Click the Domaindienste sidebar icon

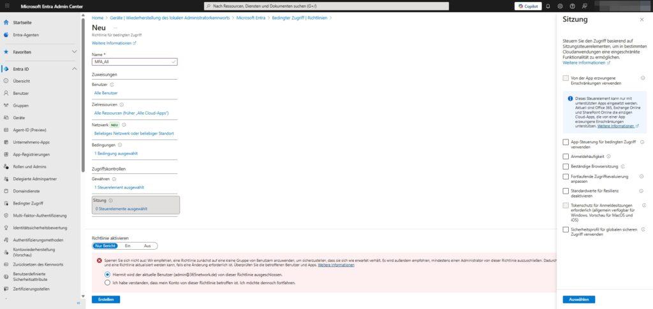click(x=6, y=191)
